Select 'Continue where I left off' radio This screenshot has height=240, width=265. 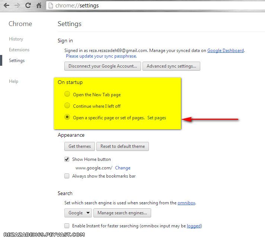pos(67,106)
